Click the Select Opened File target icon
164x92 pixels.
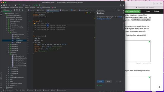[14, 10]
